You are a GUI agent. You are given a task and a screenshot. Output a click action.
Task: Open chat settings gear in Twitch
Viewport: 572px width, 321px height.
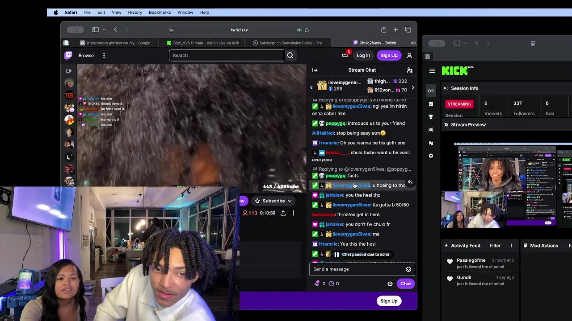[390, 284]
